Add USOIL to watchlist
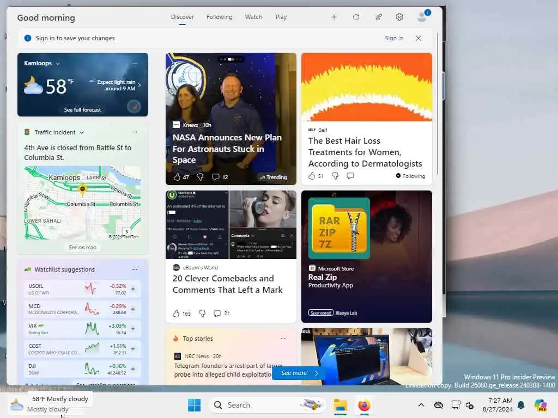Image resolution: width=558 pixels, height=418 pixels. pyautogui.click(x=133, y=290)
